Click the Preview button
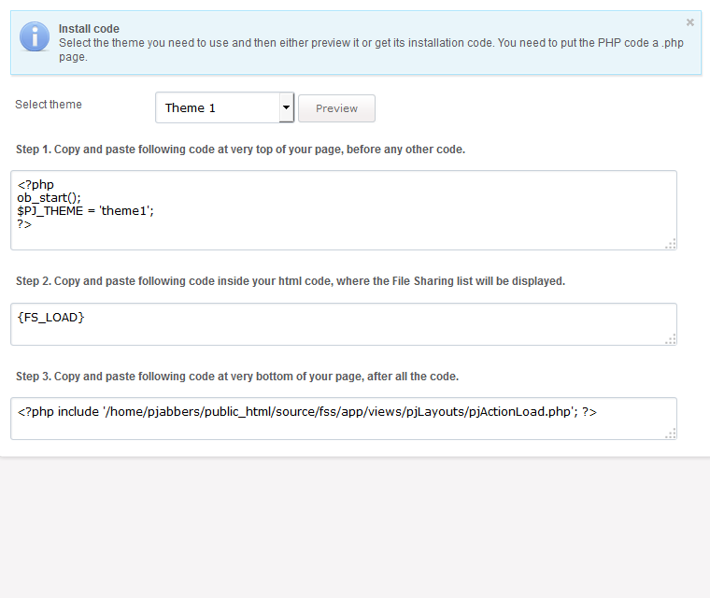 coord(336,108)
